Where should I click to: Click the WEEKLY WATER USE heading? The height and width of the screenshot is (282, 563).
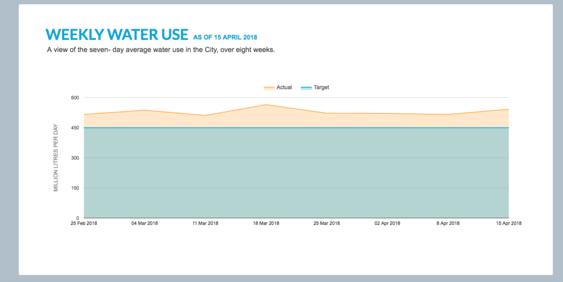[x=117, y=35]
